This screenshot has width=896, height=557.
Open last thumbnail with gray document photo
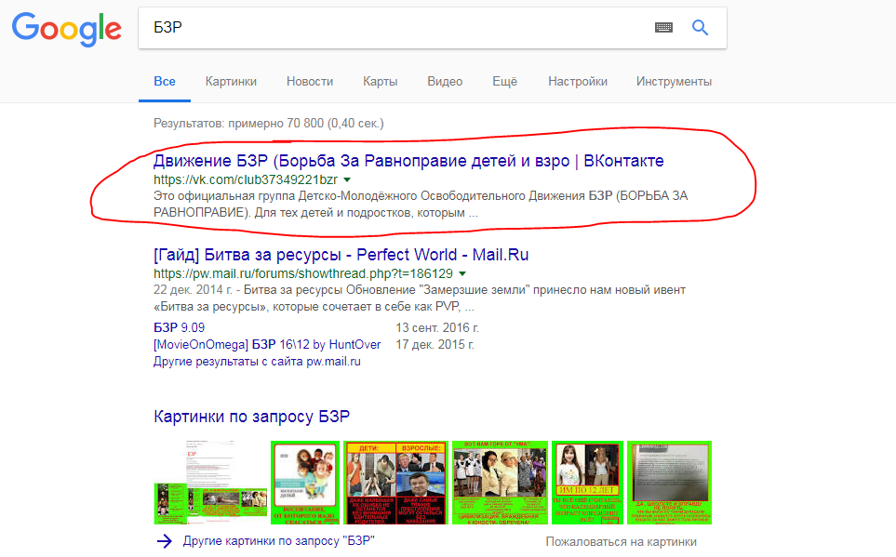click(x=670, y=483)
